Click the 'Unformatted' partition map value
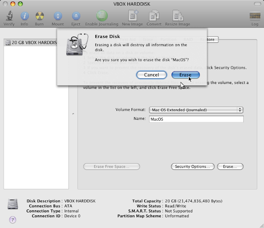 [x=177, y=216]
